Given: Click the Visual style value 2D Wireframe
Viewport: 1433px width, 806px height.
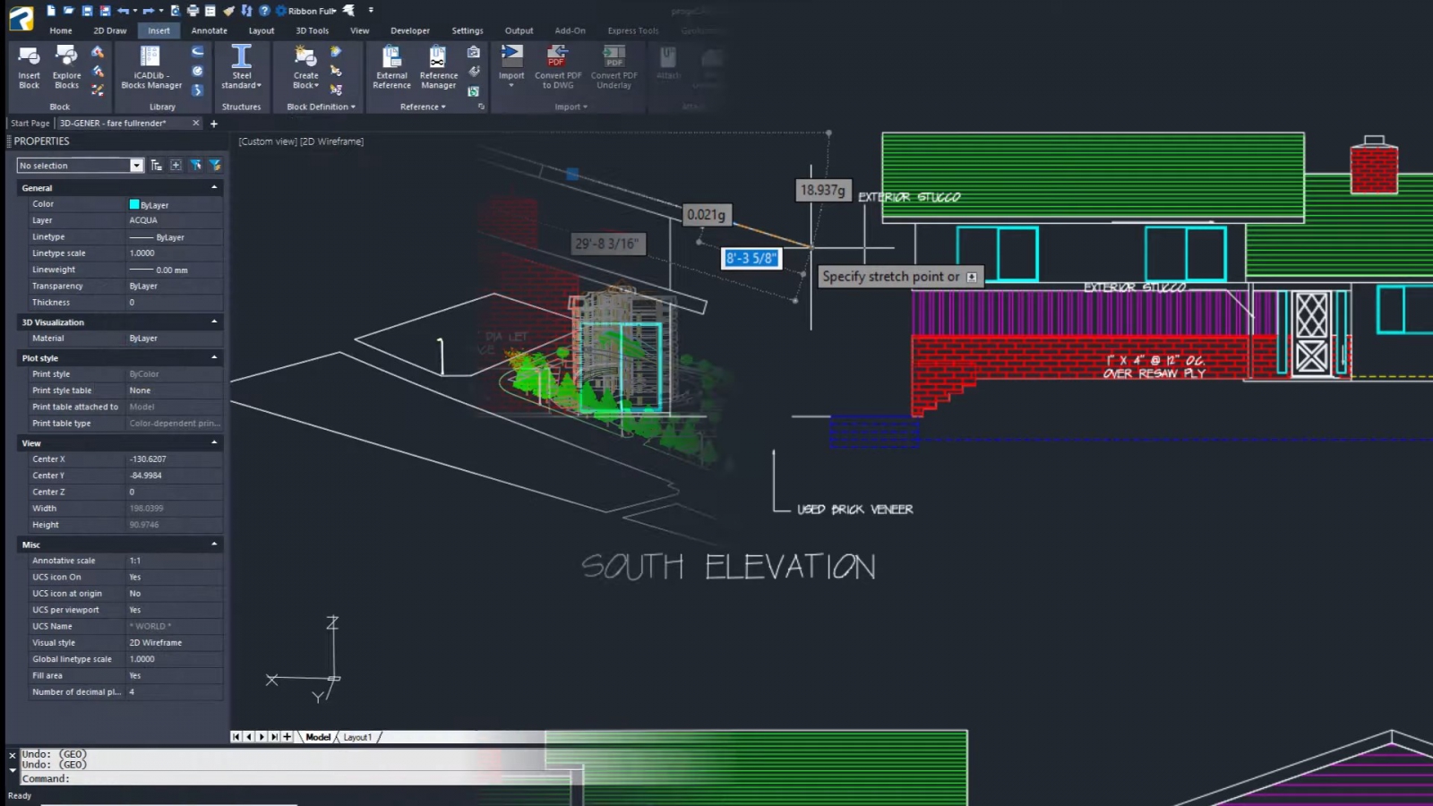Looking at the screenshot, I should click(x=156, y=643).
